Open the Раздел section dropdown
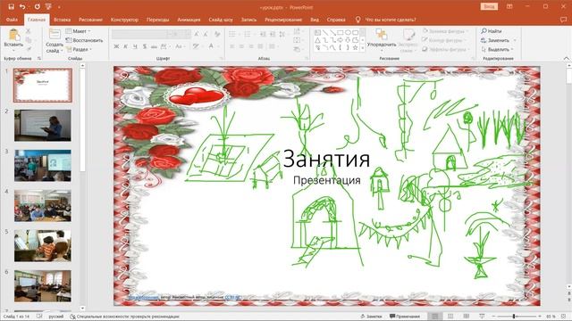 point(80,49)
